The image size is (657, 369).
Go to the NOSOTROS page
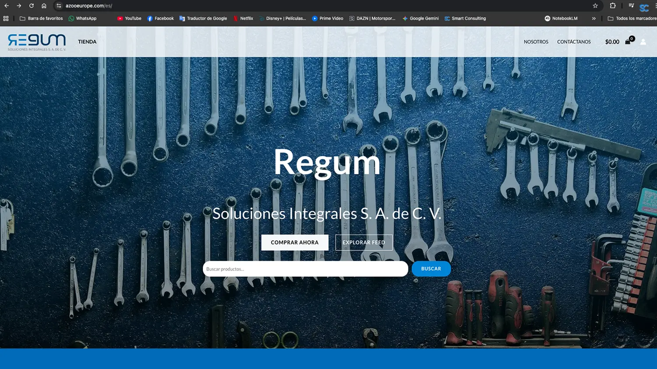536,42
